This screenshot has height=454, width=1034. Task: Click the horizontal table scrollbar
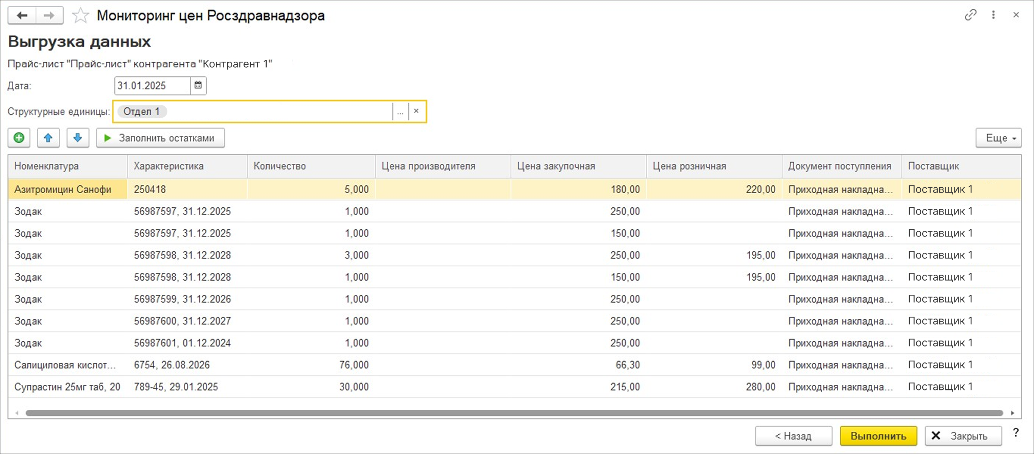pyautogui.click(x=514, y=413)
